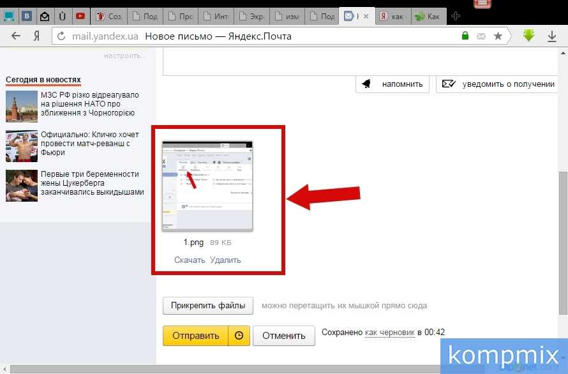Click the green download arrow extension icon
568x374 pixels.
click(529, 35)
